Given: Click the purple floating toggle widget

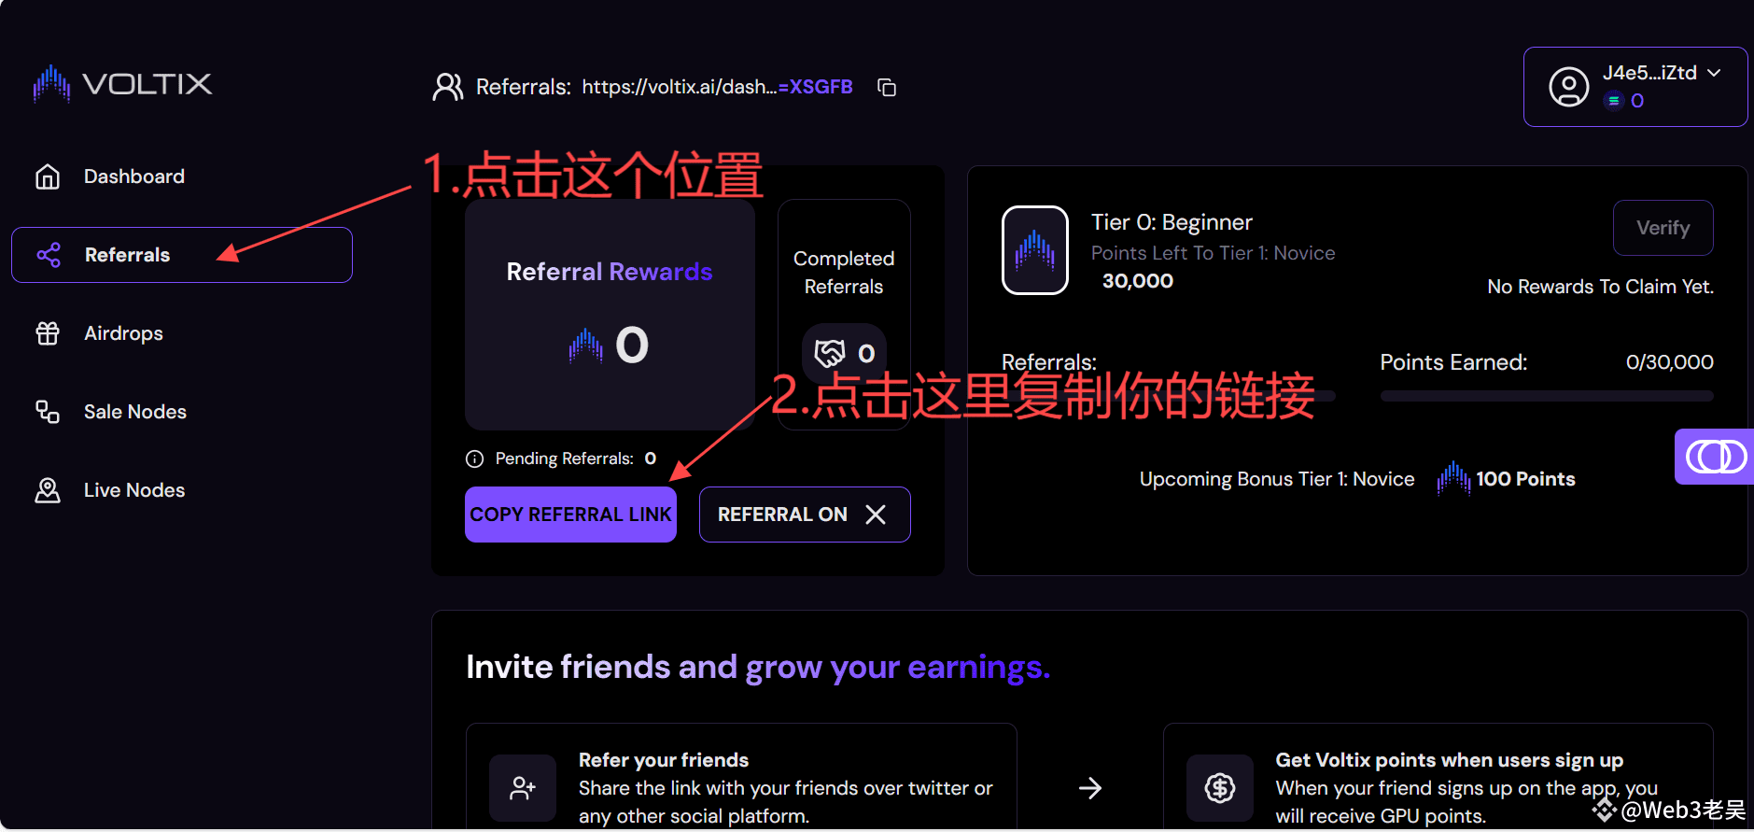Looking at the screenshot, I should click(x=1716, y=457).
